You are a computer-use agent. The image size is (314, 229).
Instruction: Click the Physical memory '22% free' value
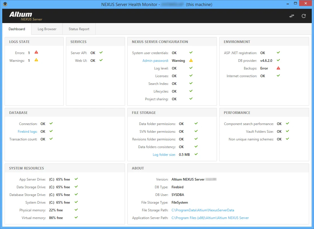pos(56,210)
